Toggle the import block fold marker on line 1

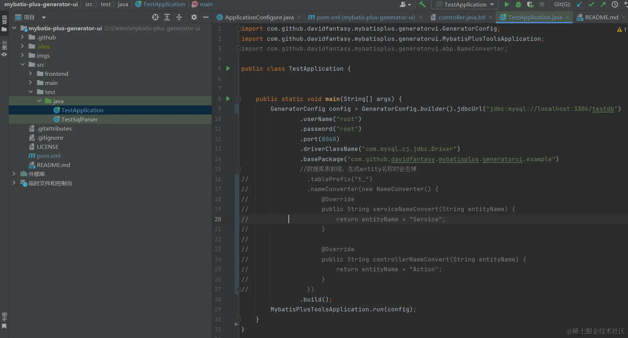[x=239, y=28]
